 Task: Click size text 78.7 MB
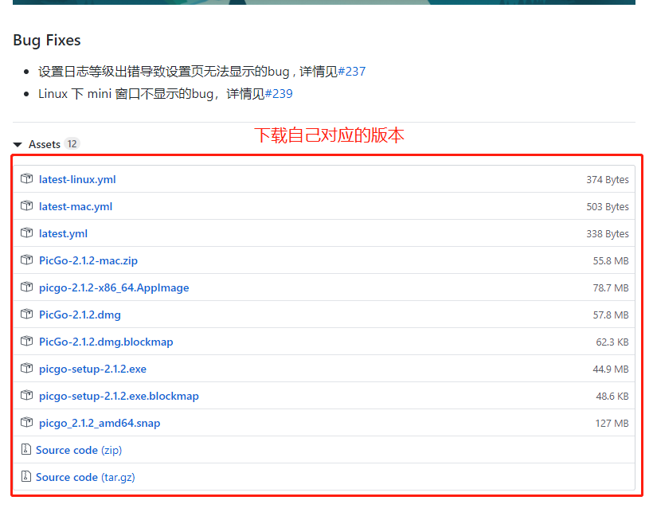[611, 288]
